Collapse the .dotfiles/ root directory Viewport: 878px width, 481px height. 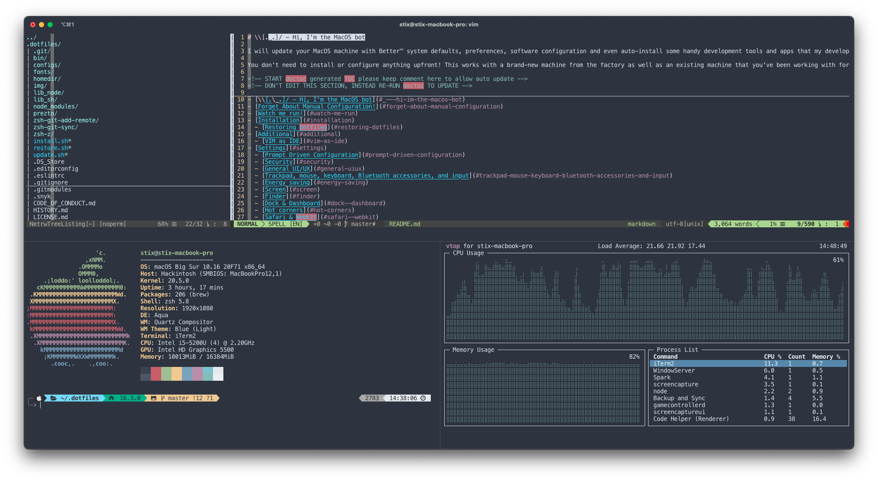[43, 44]
